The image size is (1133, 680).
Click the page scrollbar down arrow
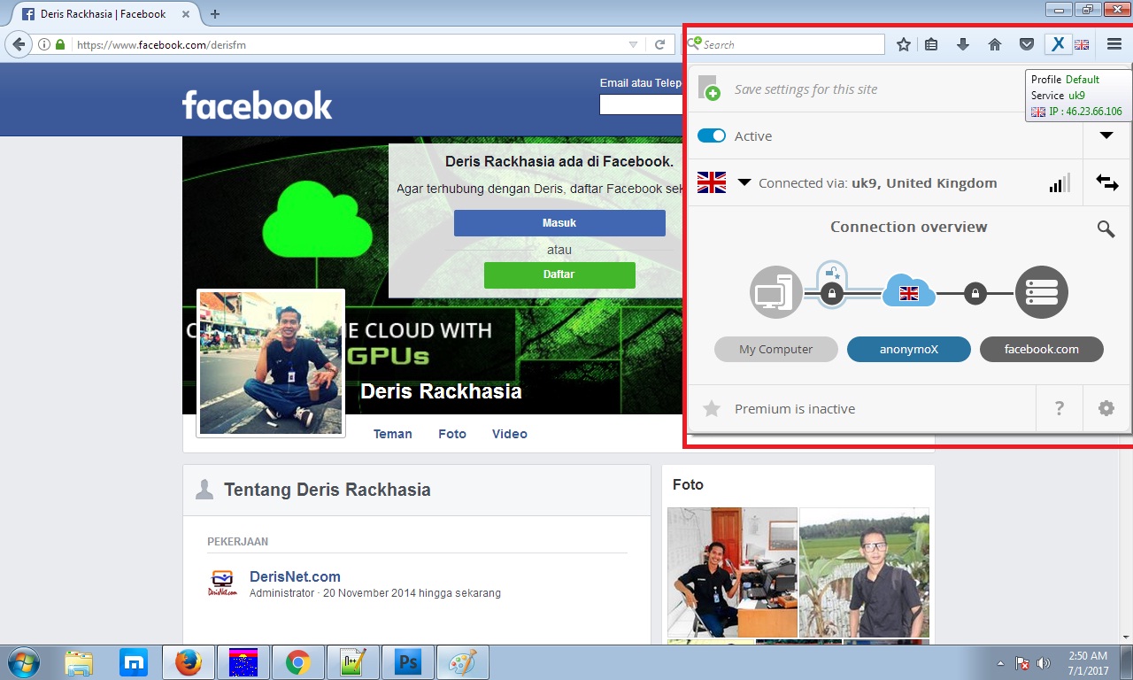pos(1125,637)
